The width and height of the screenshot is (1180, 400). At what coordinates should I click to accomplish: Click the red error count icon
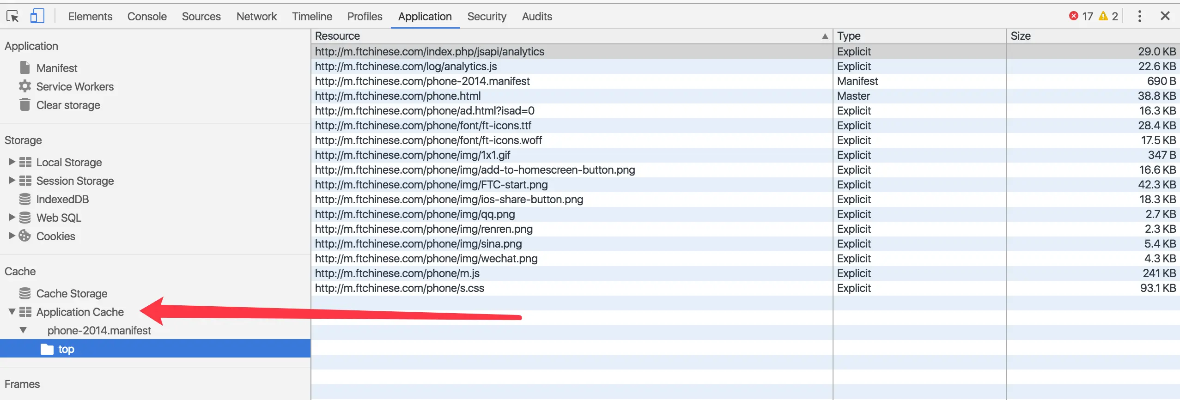[1074, 16]
